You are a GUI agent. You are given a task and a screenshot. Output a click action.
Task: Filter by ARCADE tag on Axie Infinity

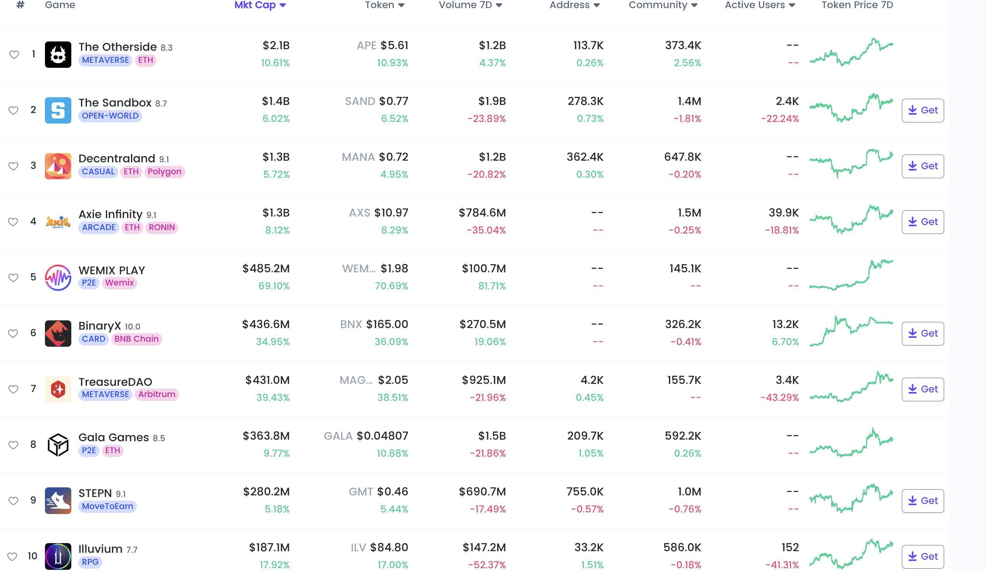point(98,228)
